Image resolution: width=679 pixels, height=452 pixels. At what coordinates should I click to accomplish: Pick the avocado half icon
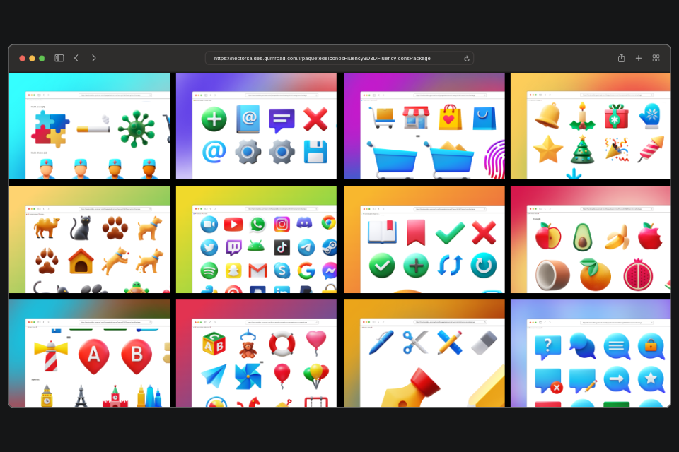pos(582,237)
